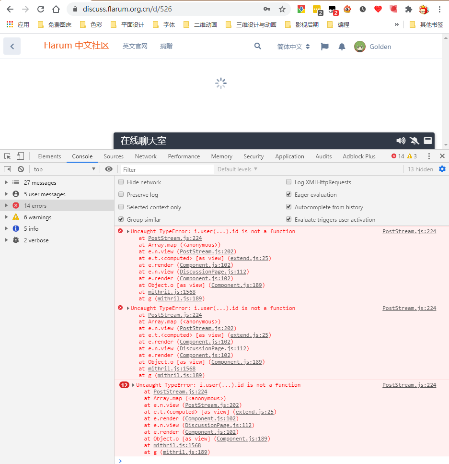Open console settings gear
Viewport: 449px width, 464px height.
(x=442, y=169)
